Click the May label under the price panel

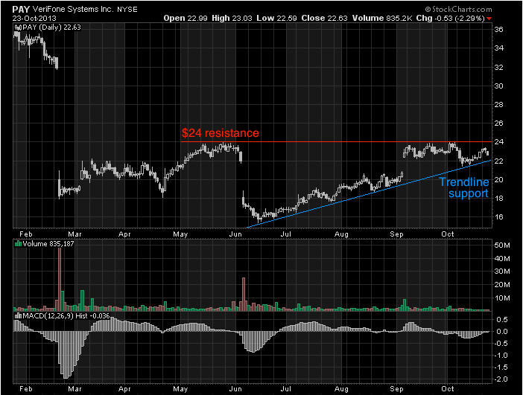tap(180, 234)
